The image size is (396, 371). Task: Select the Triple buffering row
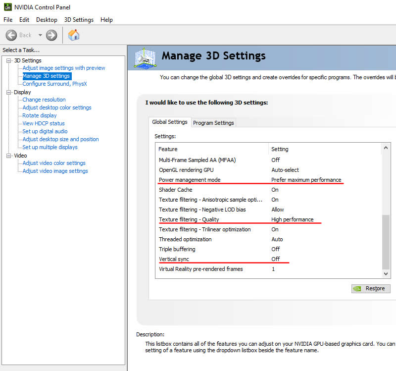pyautogui.click(x=268, y=249)
